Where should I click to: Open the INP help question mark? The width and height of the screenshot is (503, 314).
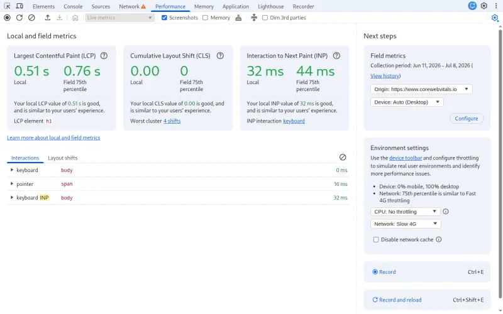click(x=336, y=56)
